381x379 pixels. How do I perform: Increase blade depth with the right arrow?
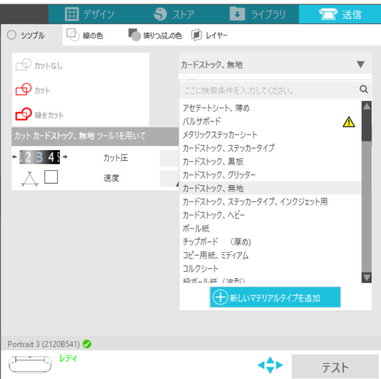click(65, 157)
